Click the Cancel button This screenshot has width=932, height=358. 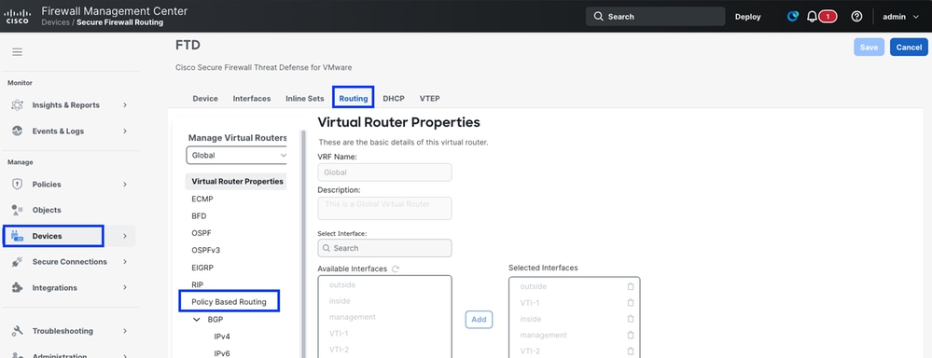click(x=909, y=48)
